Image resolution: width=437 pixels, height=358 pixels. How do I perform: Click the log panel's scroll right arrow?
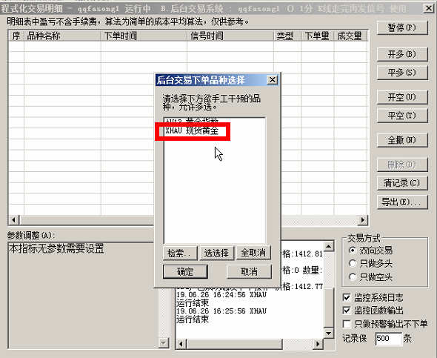click(x=318, y=344)
